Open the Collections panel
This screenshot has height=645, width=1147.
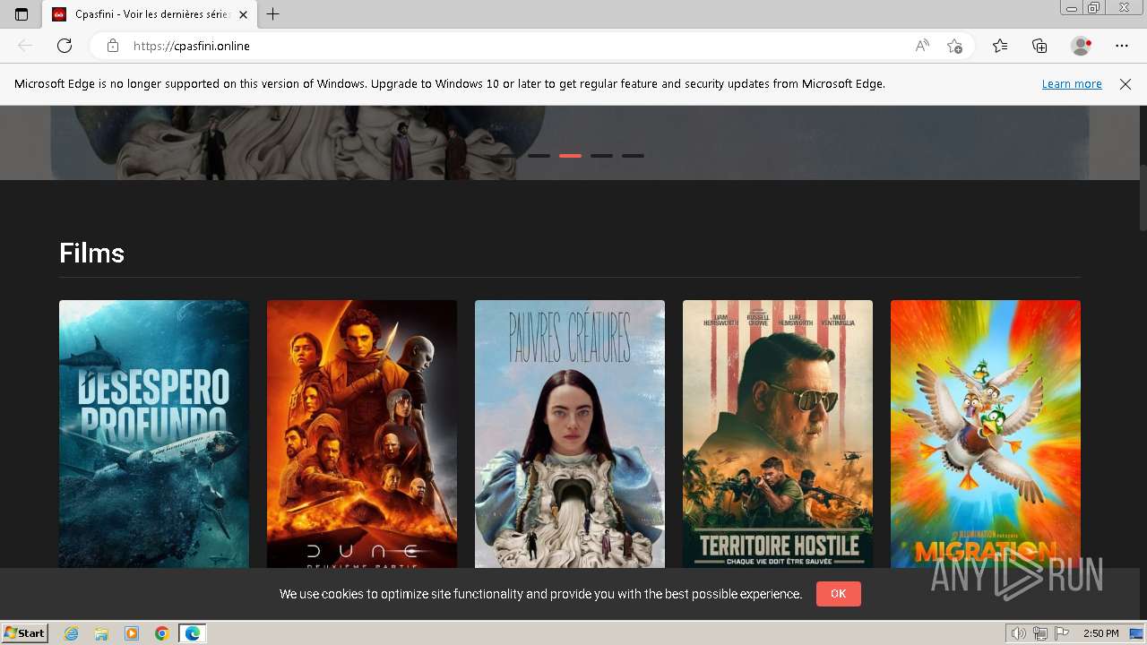tap(1039, 46)
